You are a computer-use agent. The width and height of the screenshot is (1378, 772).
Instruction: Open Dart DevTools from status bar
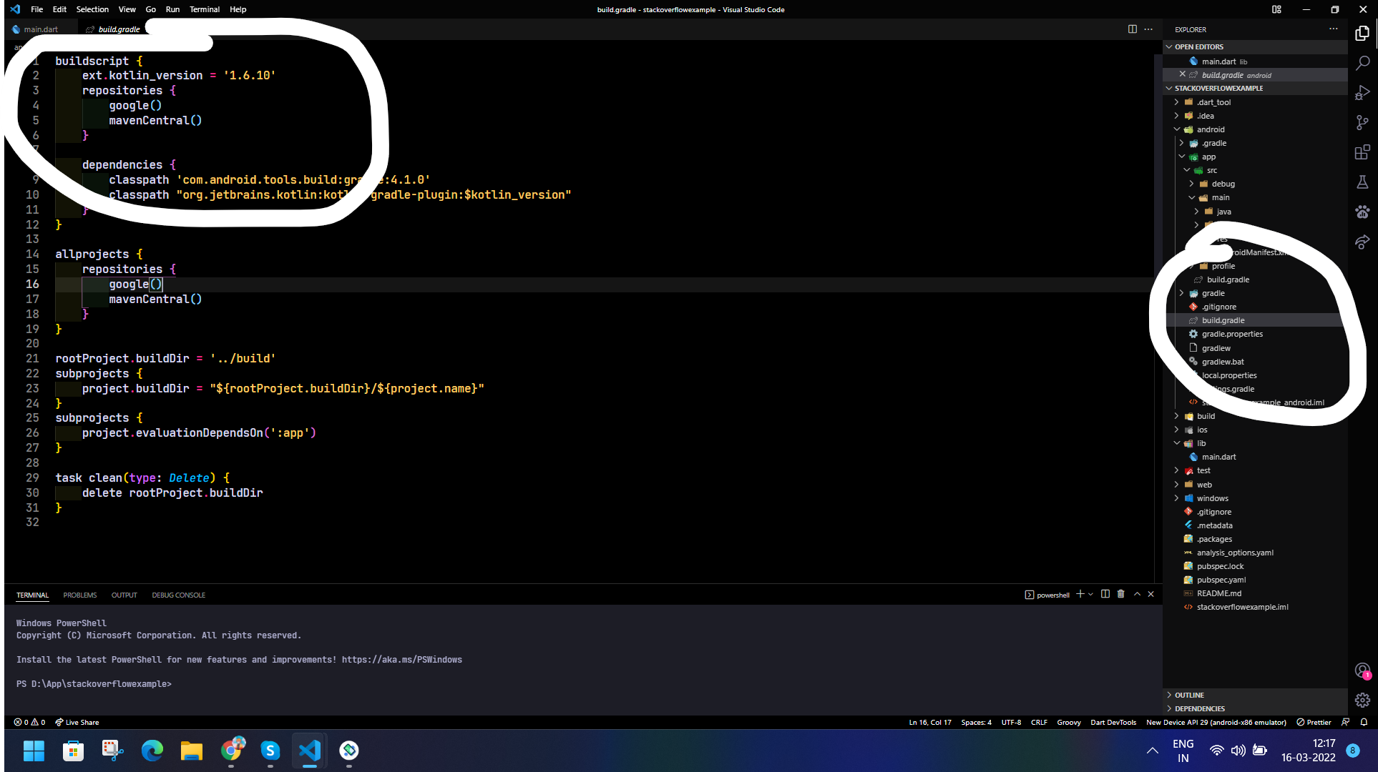tap(1113, 722)
